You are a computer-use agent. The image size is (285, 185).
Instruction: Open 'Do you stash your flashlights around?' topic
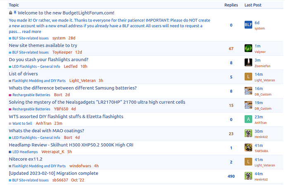48,59
